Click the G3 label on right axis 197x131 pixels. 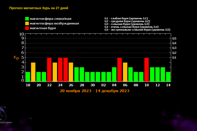tap(175, 48)
